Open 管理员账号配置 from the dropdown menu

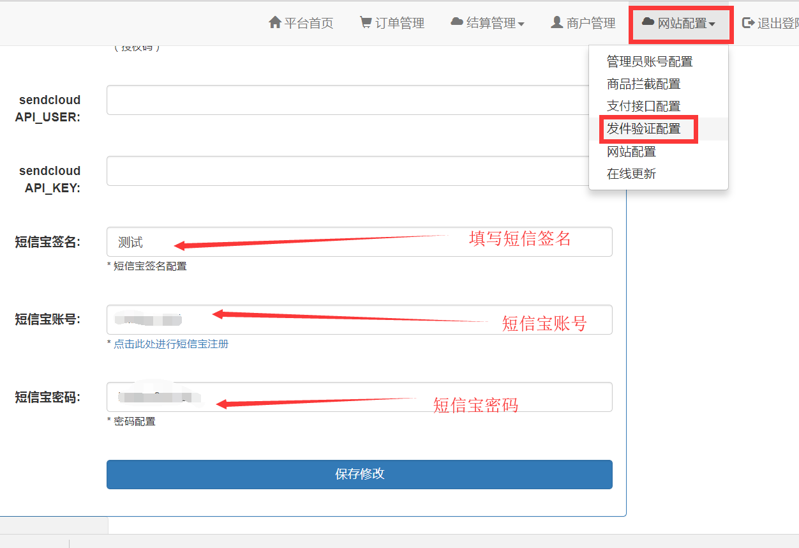(x=650, y=61)
